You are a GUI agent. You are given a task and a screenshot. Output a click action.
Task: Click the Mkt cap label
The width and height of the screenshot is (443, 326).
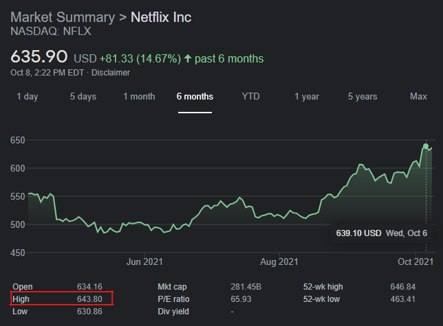pyautogui.click(x=172, y=287)
